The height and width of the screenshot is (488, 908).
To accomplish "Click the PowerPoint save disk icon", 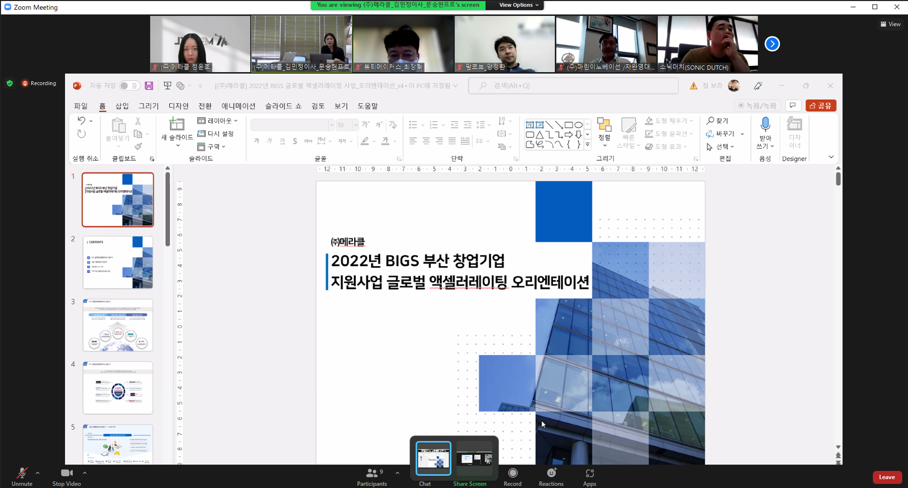I will (149, 86).
